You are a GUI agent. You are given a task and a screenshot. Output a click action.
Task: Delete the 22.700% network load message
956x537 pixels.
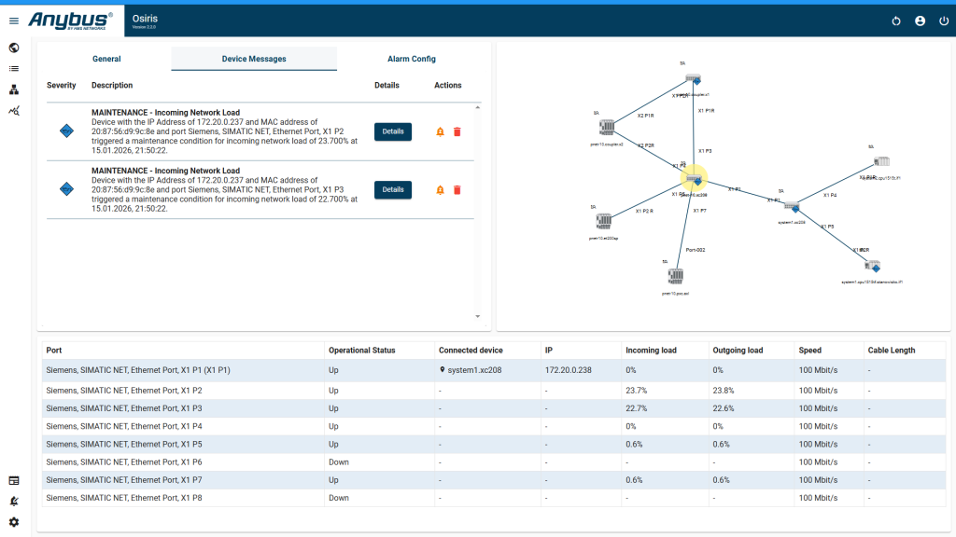pyautogui.click(x=457, y=190)
